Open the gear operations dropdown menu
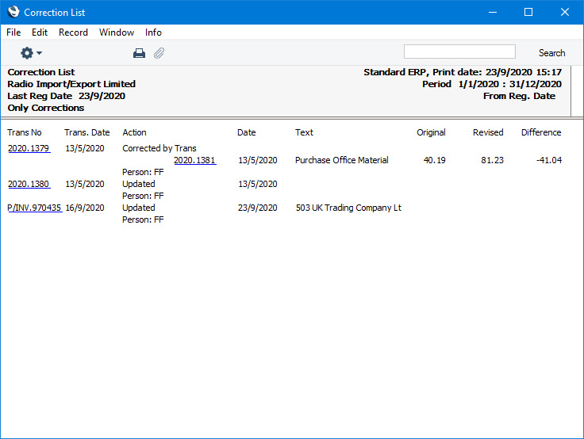 [31, 53]
